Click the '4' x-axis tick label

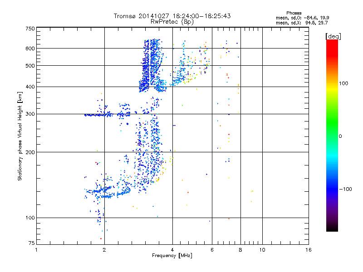click(172, 250)
